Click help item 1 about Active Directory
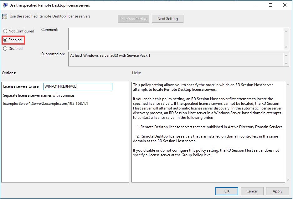The width and height of the screenshot is (293, 199). [x=210, y=127]
